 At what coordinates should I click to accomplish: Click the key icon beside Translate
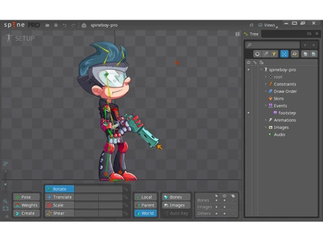coord(126,197)
